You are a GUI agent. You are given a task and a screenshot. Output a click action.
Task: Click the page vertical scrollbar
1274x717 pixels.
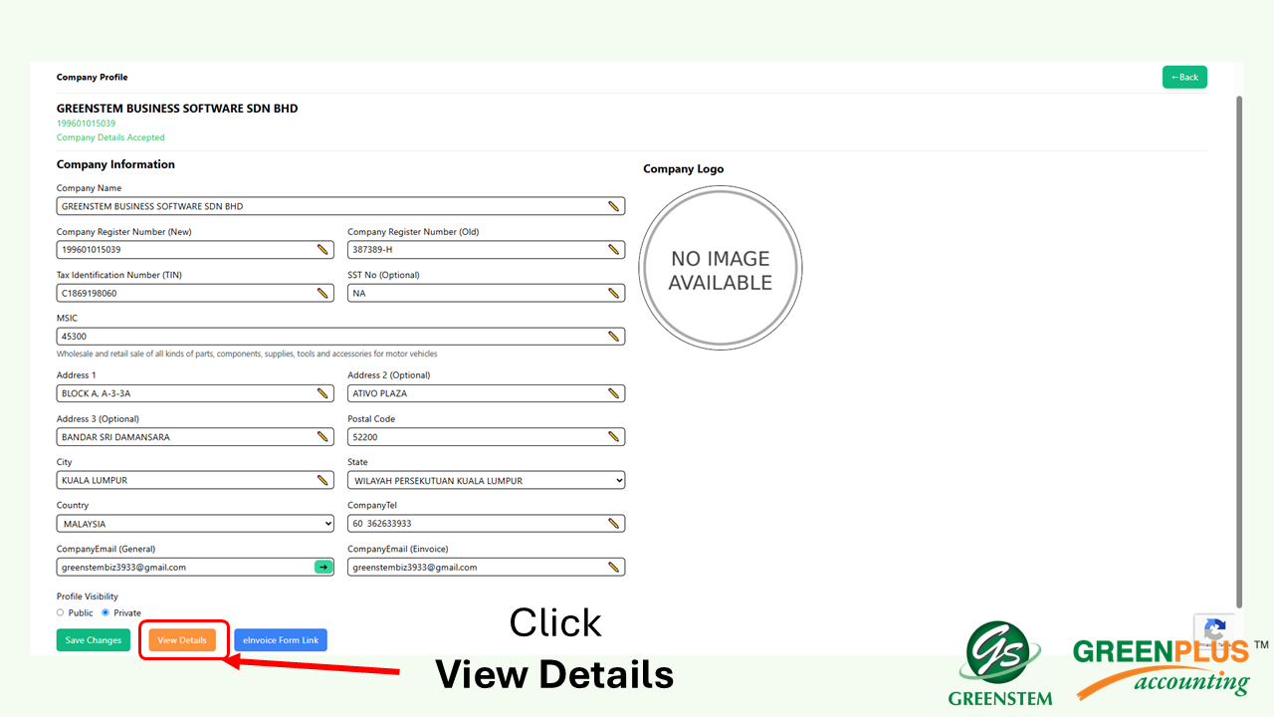tap(1239, 351)
